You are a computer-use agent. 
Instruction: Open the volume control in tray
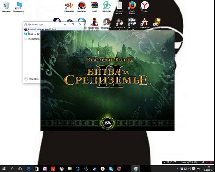[190, 169]
